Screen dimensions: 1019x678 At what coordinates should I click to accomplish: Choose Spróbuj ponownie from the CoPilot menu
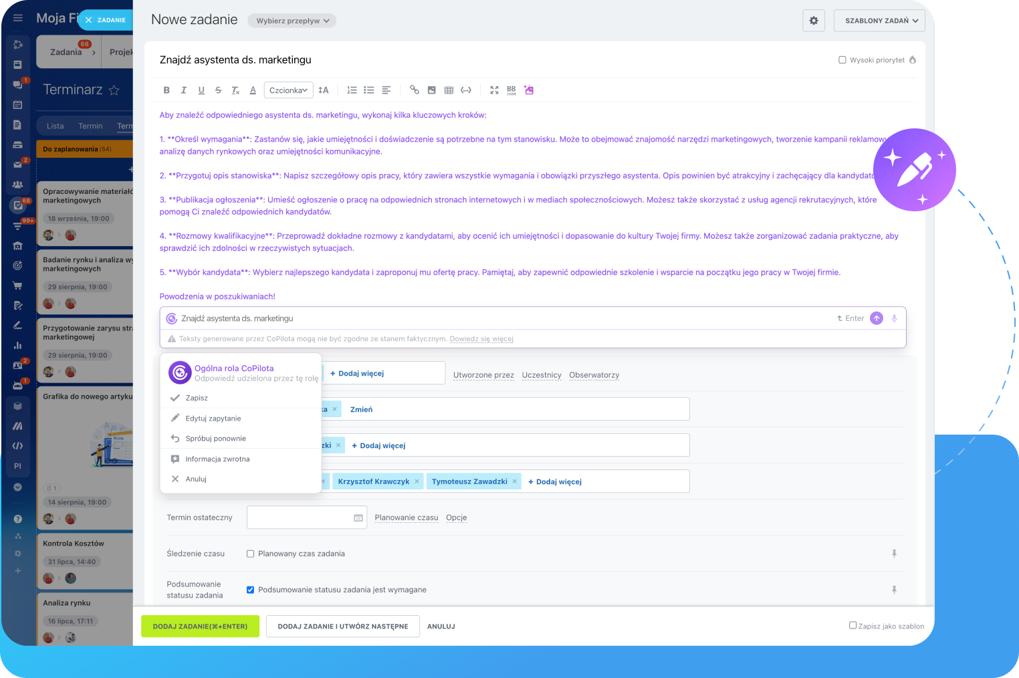(215, 439)
